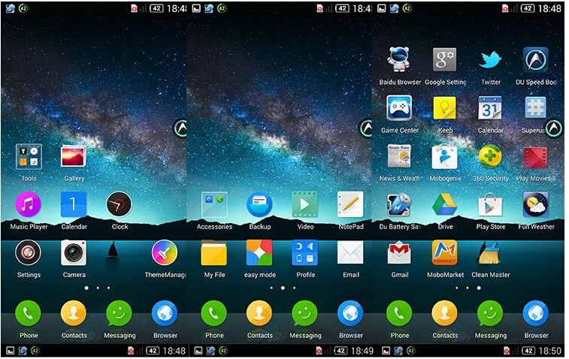
Task: Launch Baidu Browser
Action: [399, 60]
